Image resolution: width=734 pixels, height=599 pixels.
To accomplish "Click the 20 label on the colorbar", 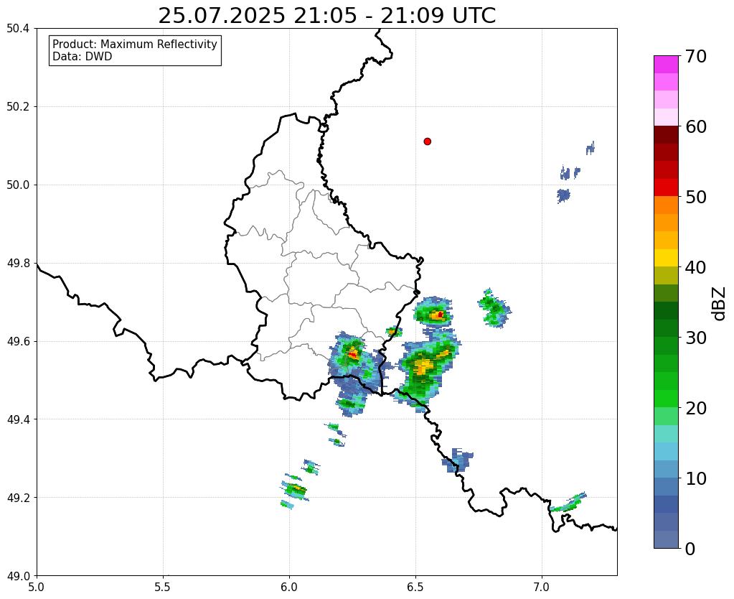I will click(695, 408).
